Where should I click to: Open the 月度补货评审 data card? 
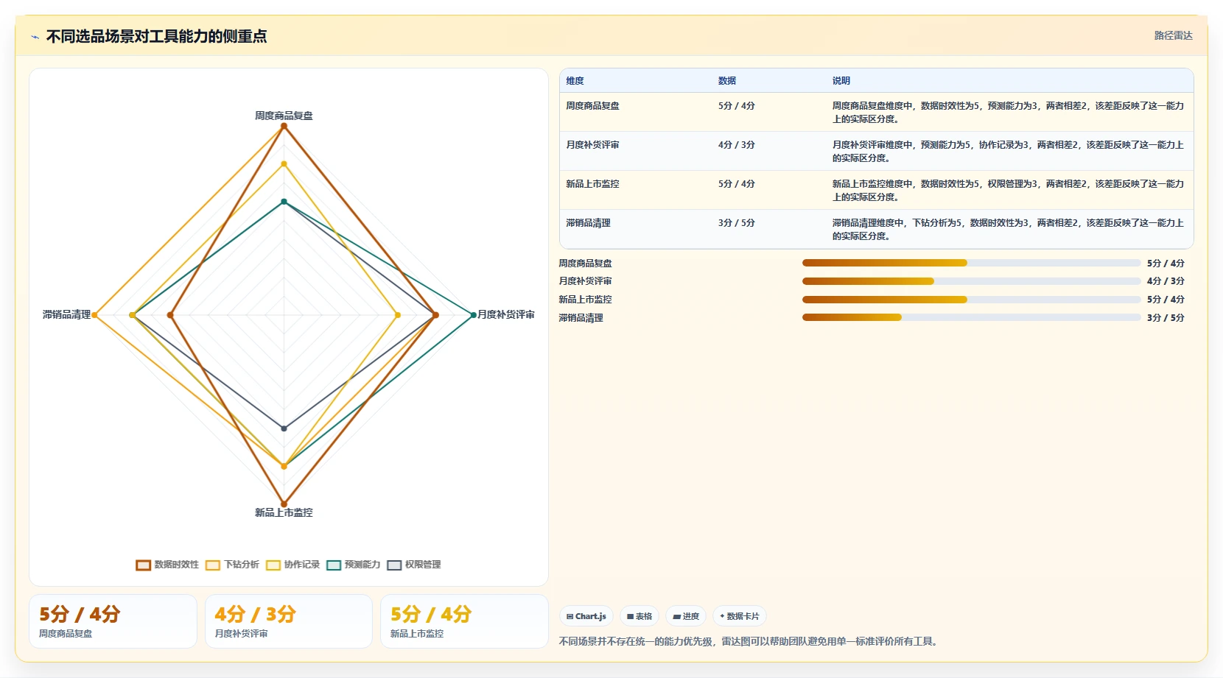coord(288,621)
